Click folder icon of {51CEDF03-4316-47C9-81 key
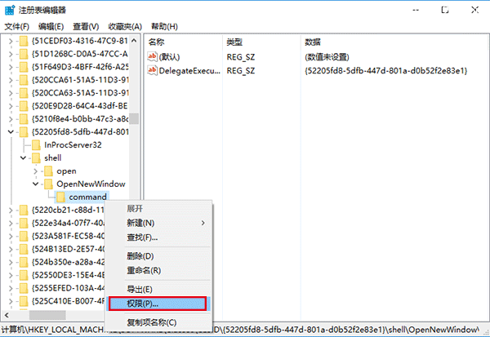490x337 pixels. tap(24, 41)
